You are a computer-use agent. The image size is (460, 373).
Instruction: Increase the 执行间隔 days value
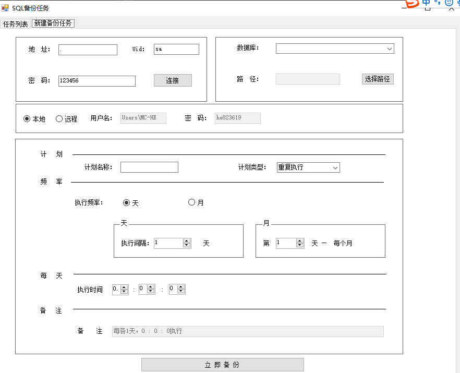click(187, 241)
